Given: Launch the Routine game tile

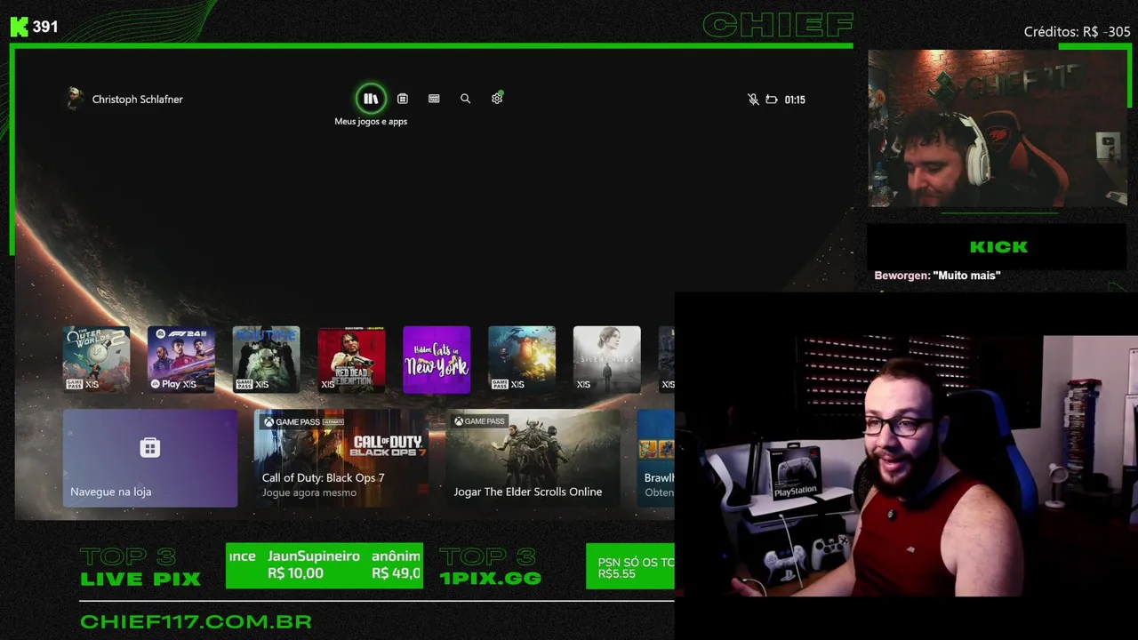Looking at the screenshot, I should tap(266, 359).
